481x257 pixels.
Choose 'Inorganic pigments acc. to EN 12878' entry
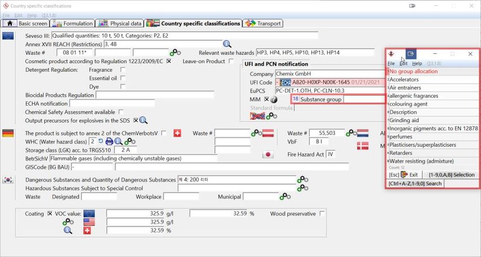432,128
